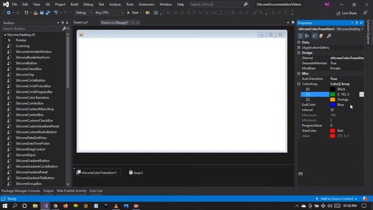Collapse the Data category in Properties

(x=299, y=43)
